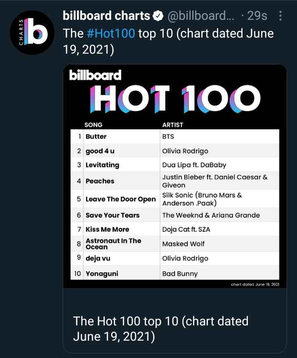
Task: Click the Peaches song entry
Action: 100,181
